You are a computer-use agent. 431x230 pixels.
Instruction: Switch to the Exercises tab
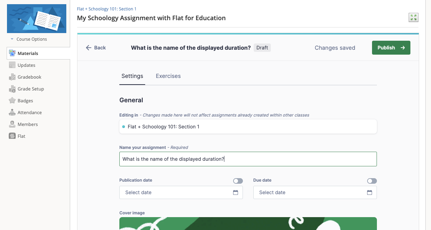168,76
